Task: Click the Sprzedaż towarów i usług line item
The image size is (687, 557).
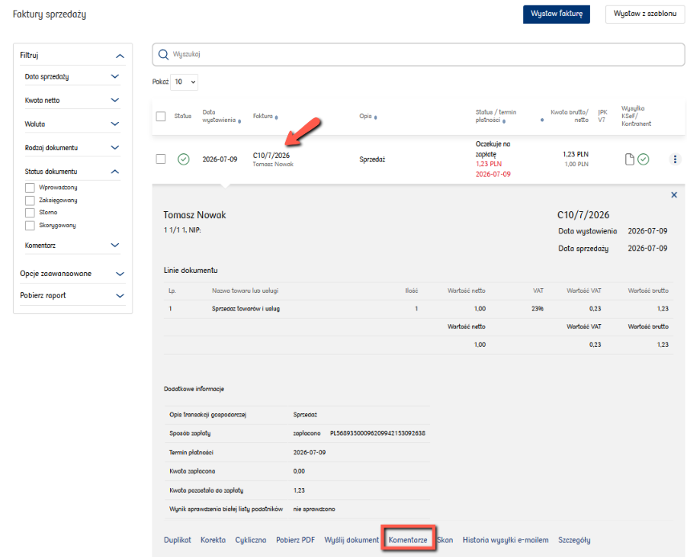Action: pos(246,308)
